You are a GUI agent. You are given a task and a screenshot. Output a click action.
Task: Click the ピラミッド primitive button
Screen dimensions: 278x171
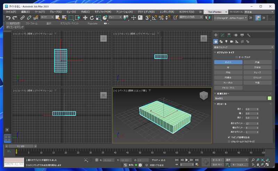pyautogui.click(x=257, y=78)
